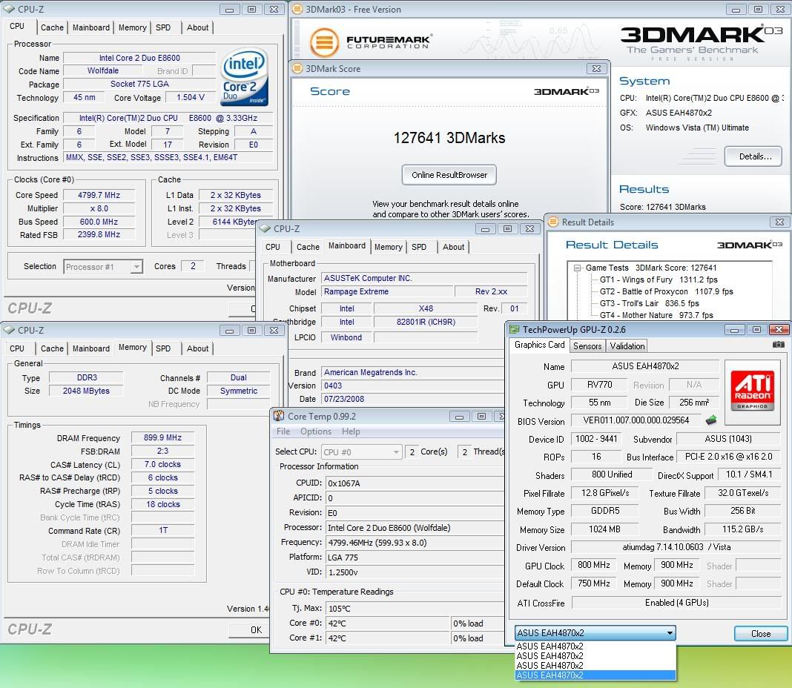Click the Core Temp title bar icon
Image resolution: width=792 pixels, height=688 pixels.
click(x=279, y=417)
